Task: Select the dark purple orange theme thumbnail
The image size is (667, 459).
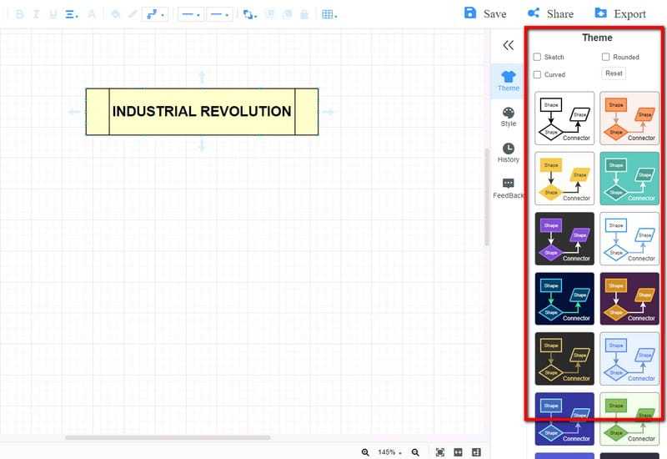Action: point(629,299)
